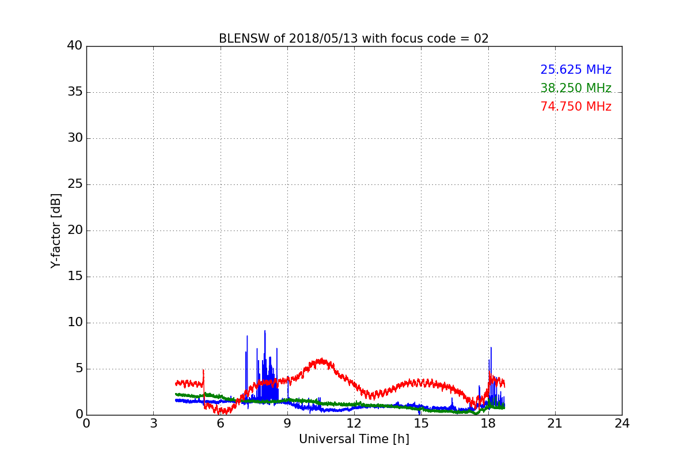Image resolution: width=691 pixels, height=461 pixels.
Task: Click x-axis tick label 12
Action: pos(354,424)
